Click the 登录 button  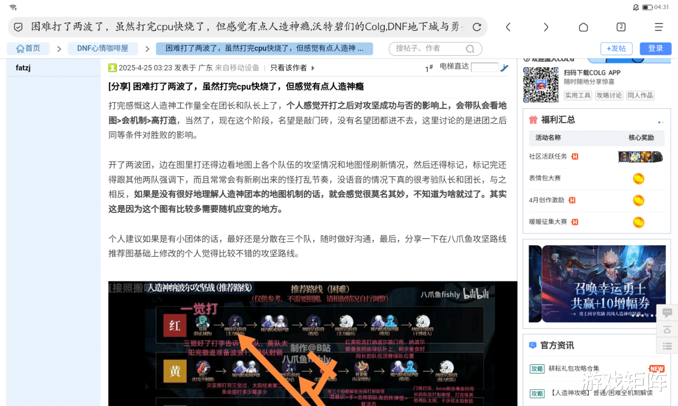coord(656,48)
